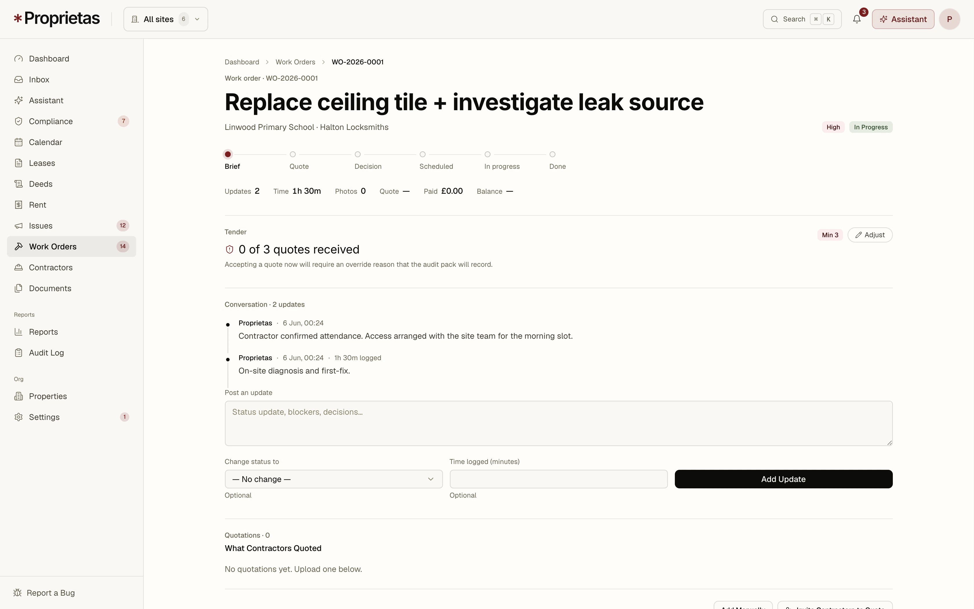Click the Properties building icon

(19, 396)
